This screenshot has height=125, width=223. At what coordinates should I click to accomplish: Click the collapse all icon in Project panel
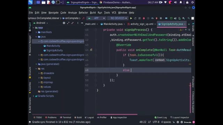[x=72, y=23]
